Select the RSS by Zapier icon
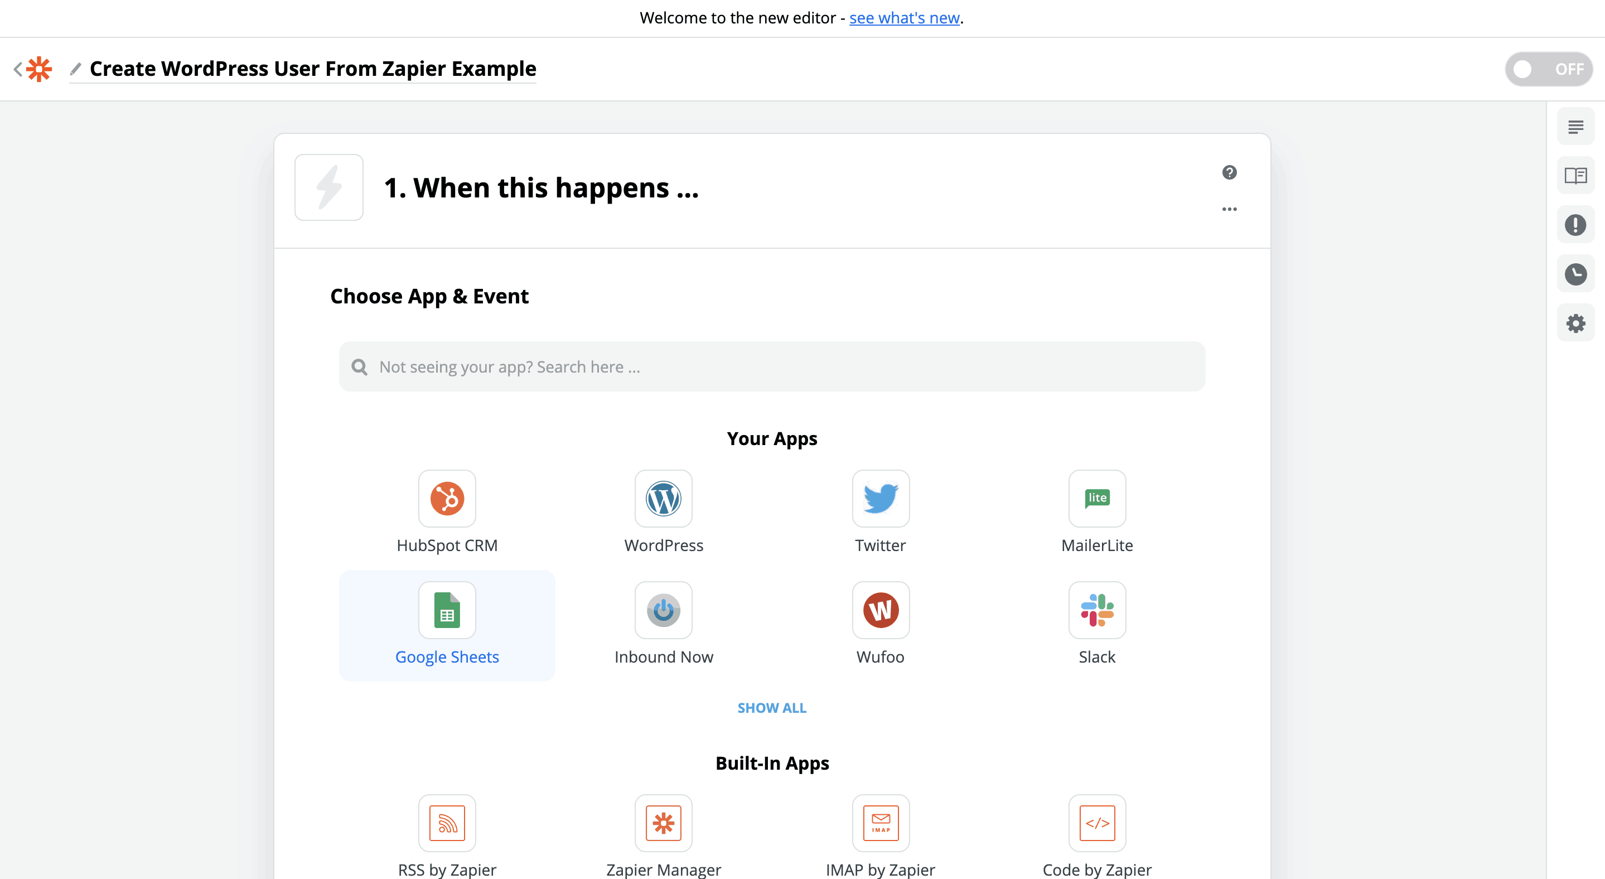The image size is (1605, 879). [x=447, y=822]
